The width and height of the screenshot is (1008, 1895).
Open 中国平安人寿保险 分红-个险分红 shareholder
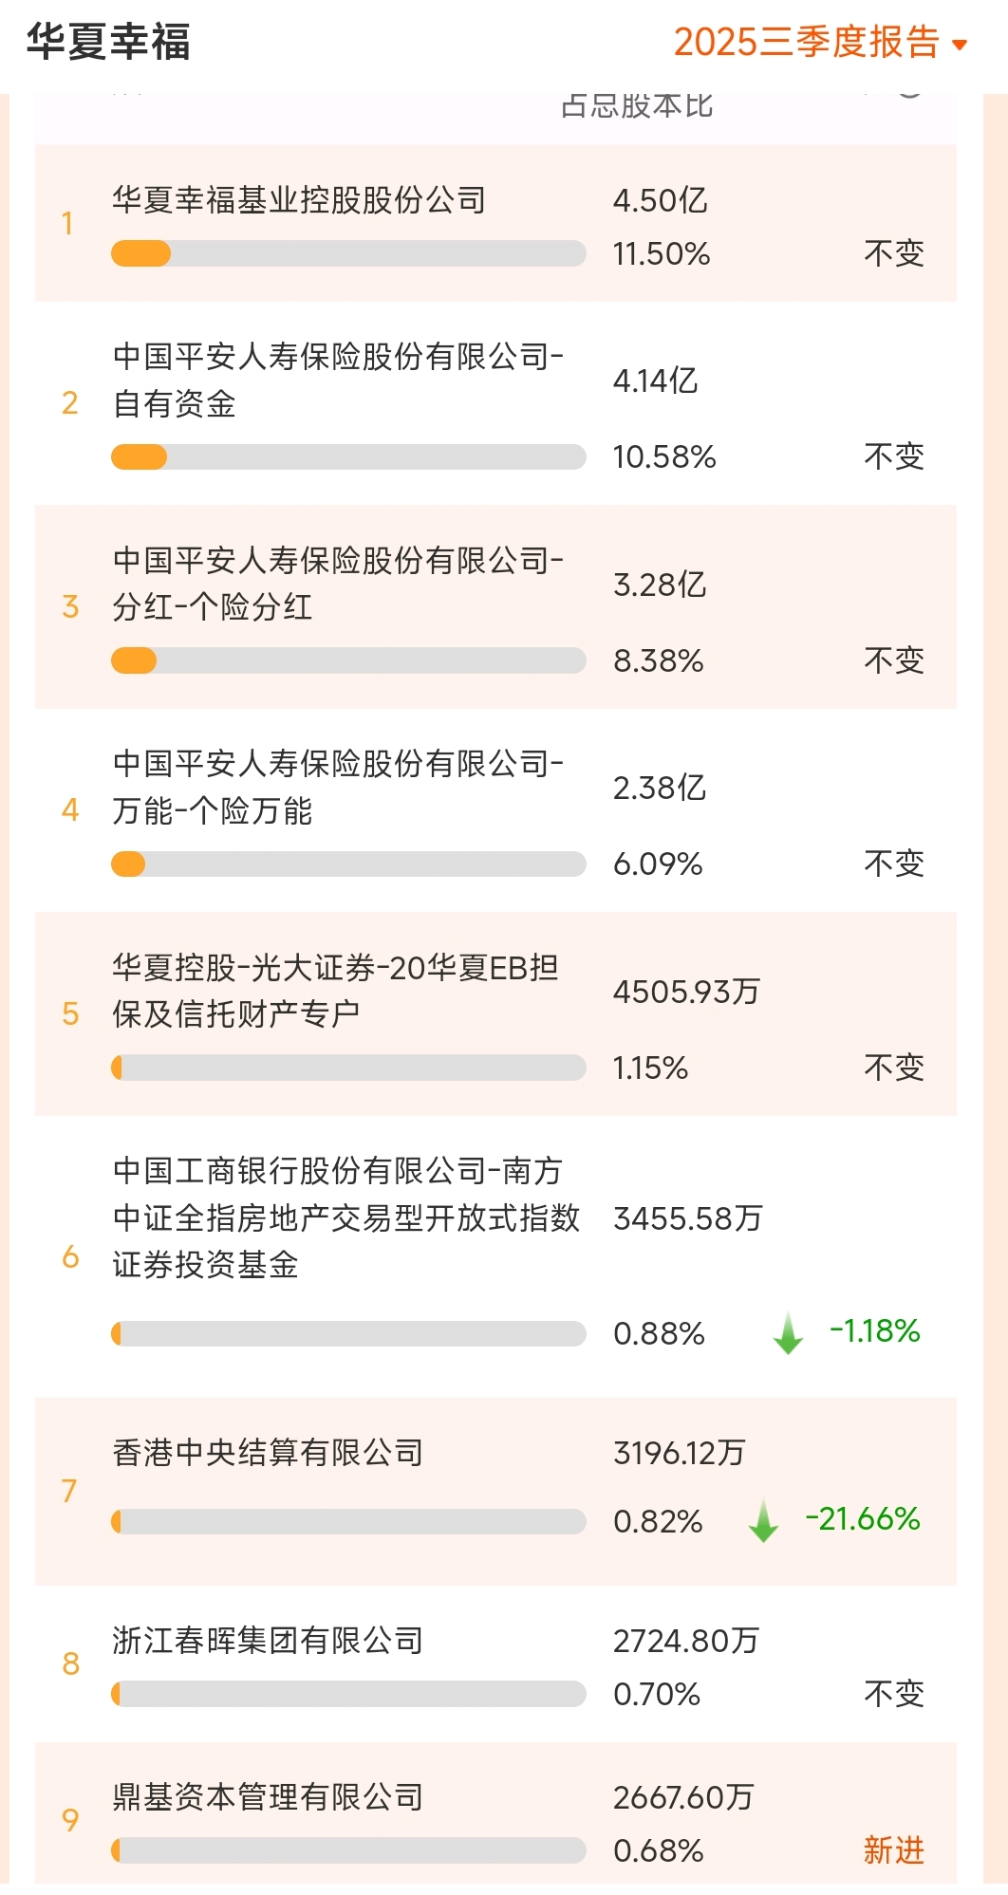click(338, 584)
